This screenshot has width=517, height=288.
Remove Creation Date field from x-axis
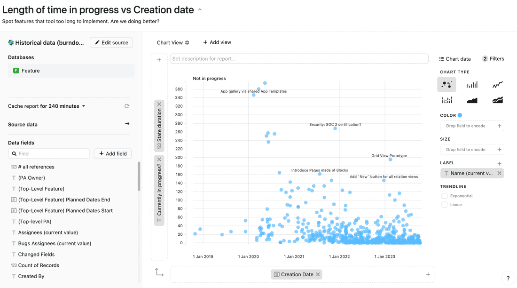tap(318, 275)
